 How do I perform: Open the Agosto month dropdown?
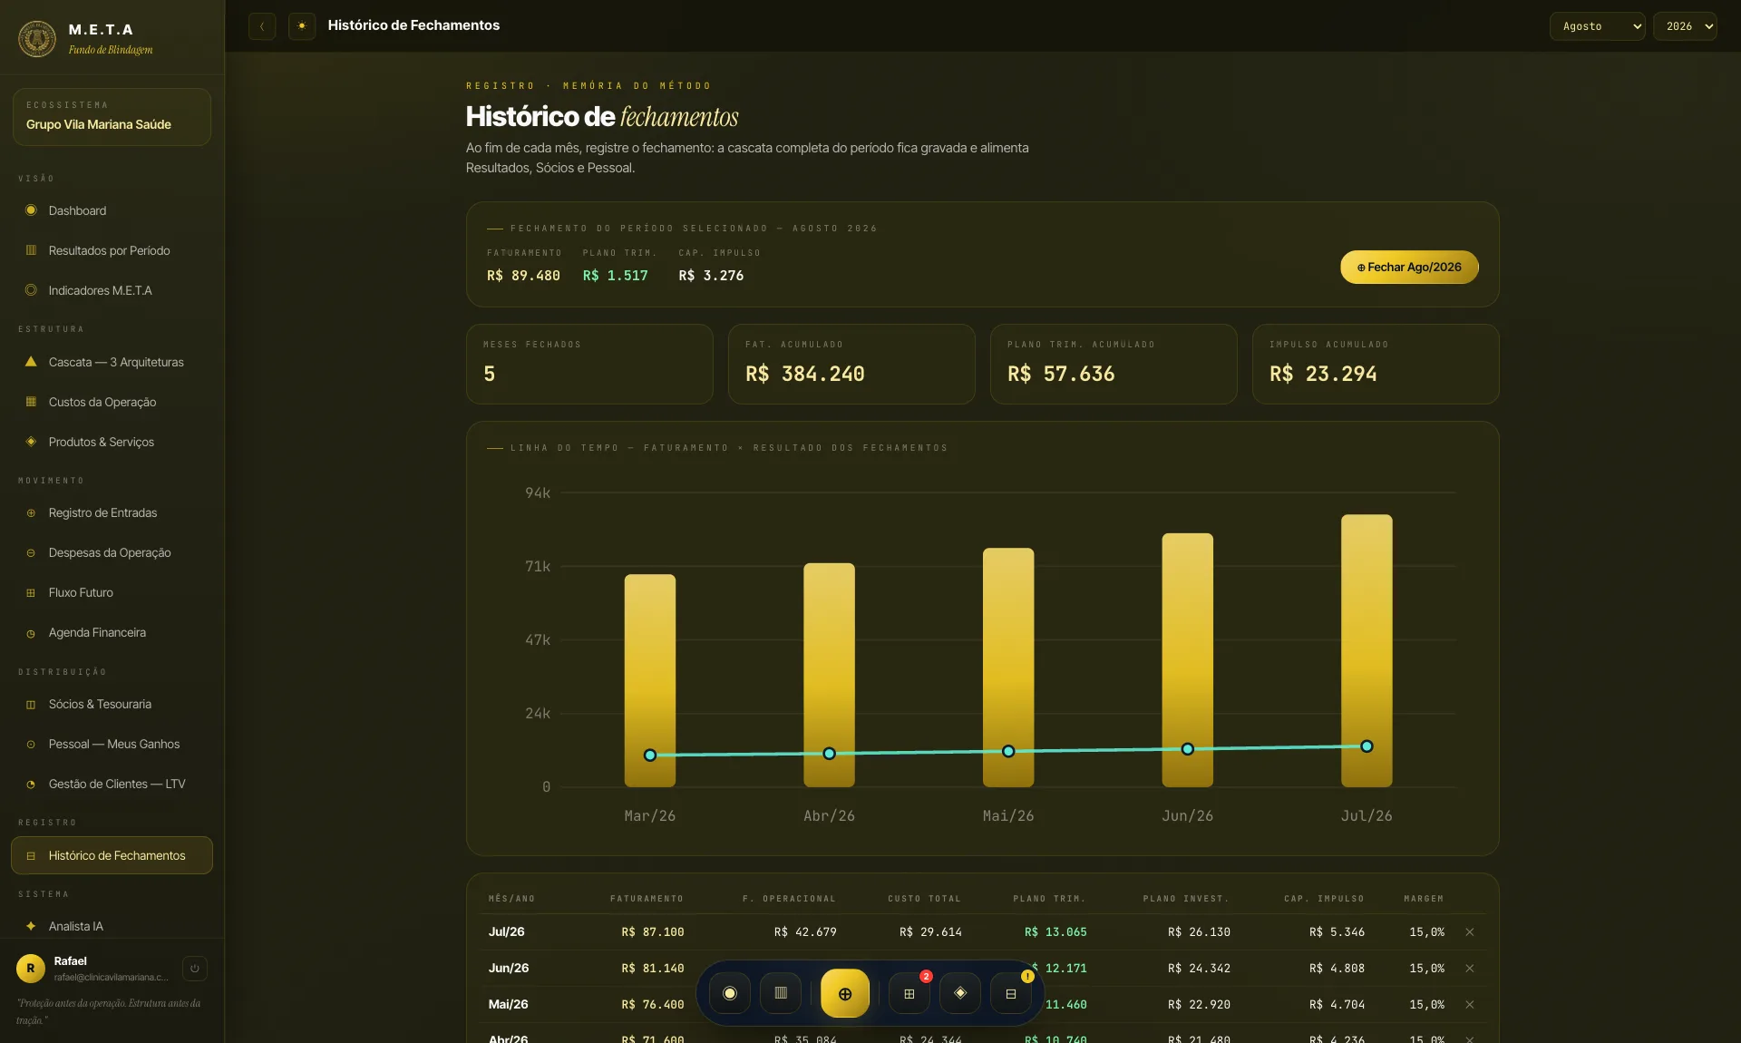(1597, 26)
